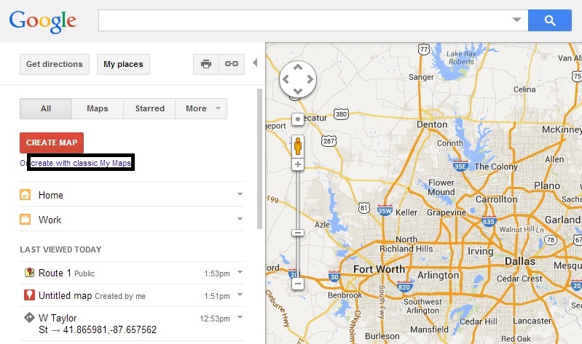The height and width of the screenshot is (344, 582).
Task: Pan the map up arrow
Action: (x=298, y=67)
